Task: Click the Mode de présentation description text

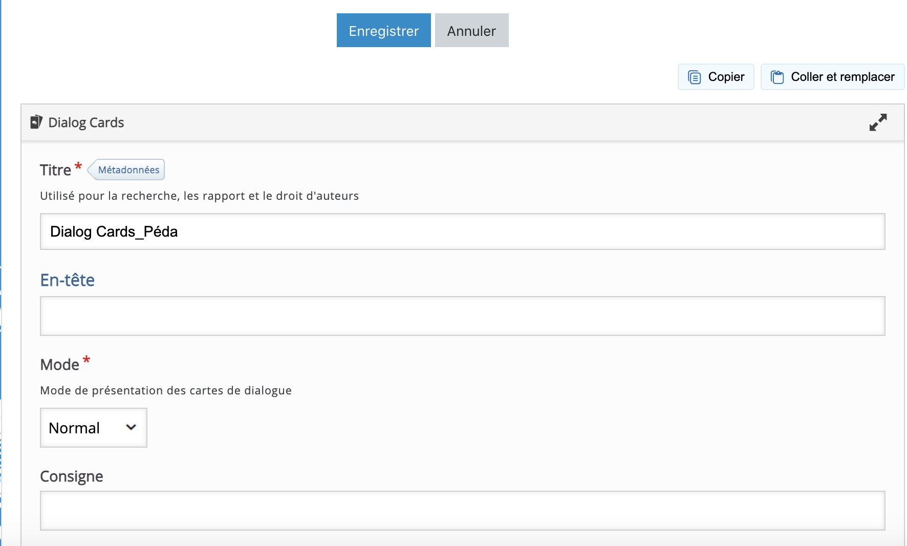Action: [165, 391]
